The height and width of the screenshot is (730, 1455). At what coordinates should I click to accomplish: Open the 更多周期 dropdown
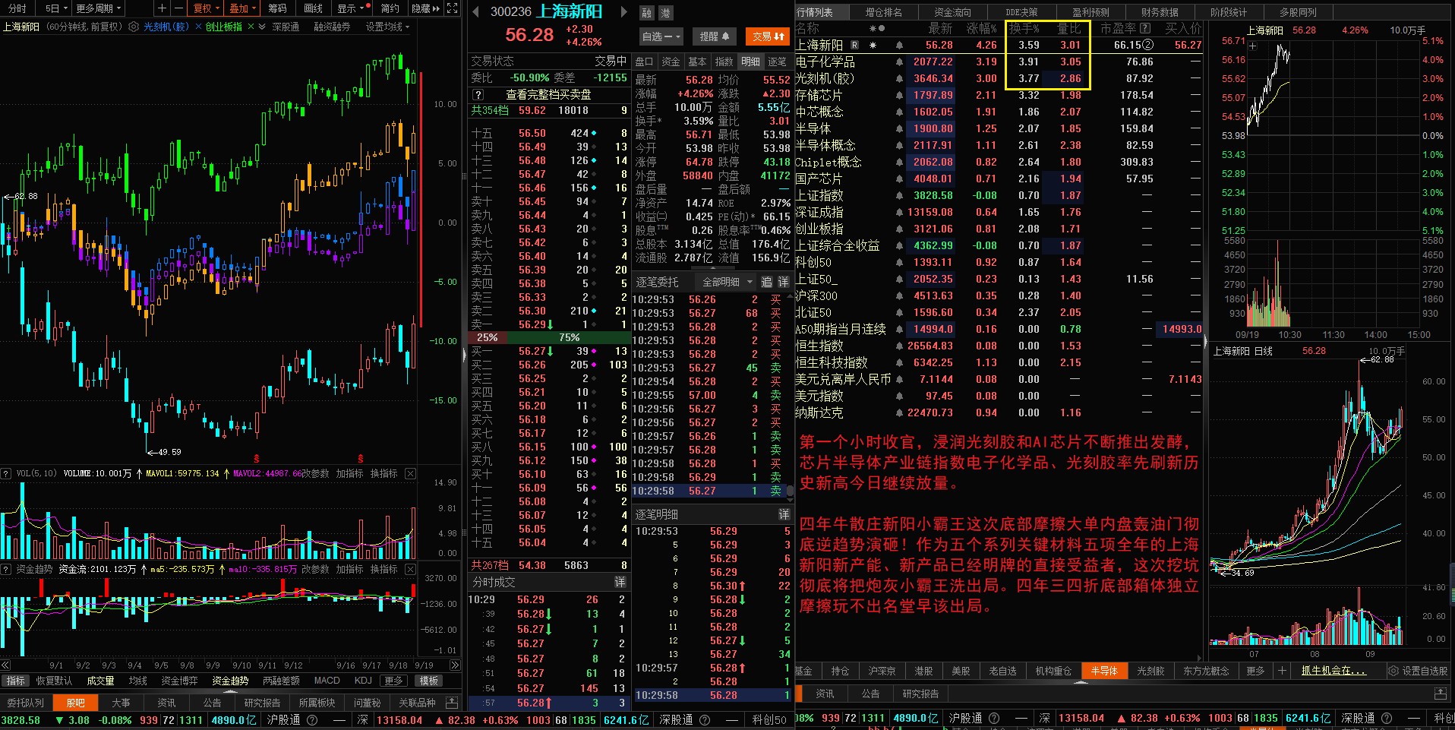(99, 8)
